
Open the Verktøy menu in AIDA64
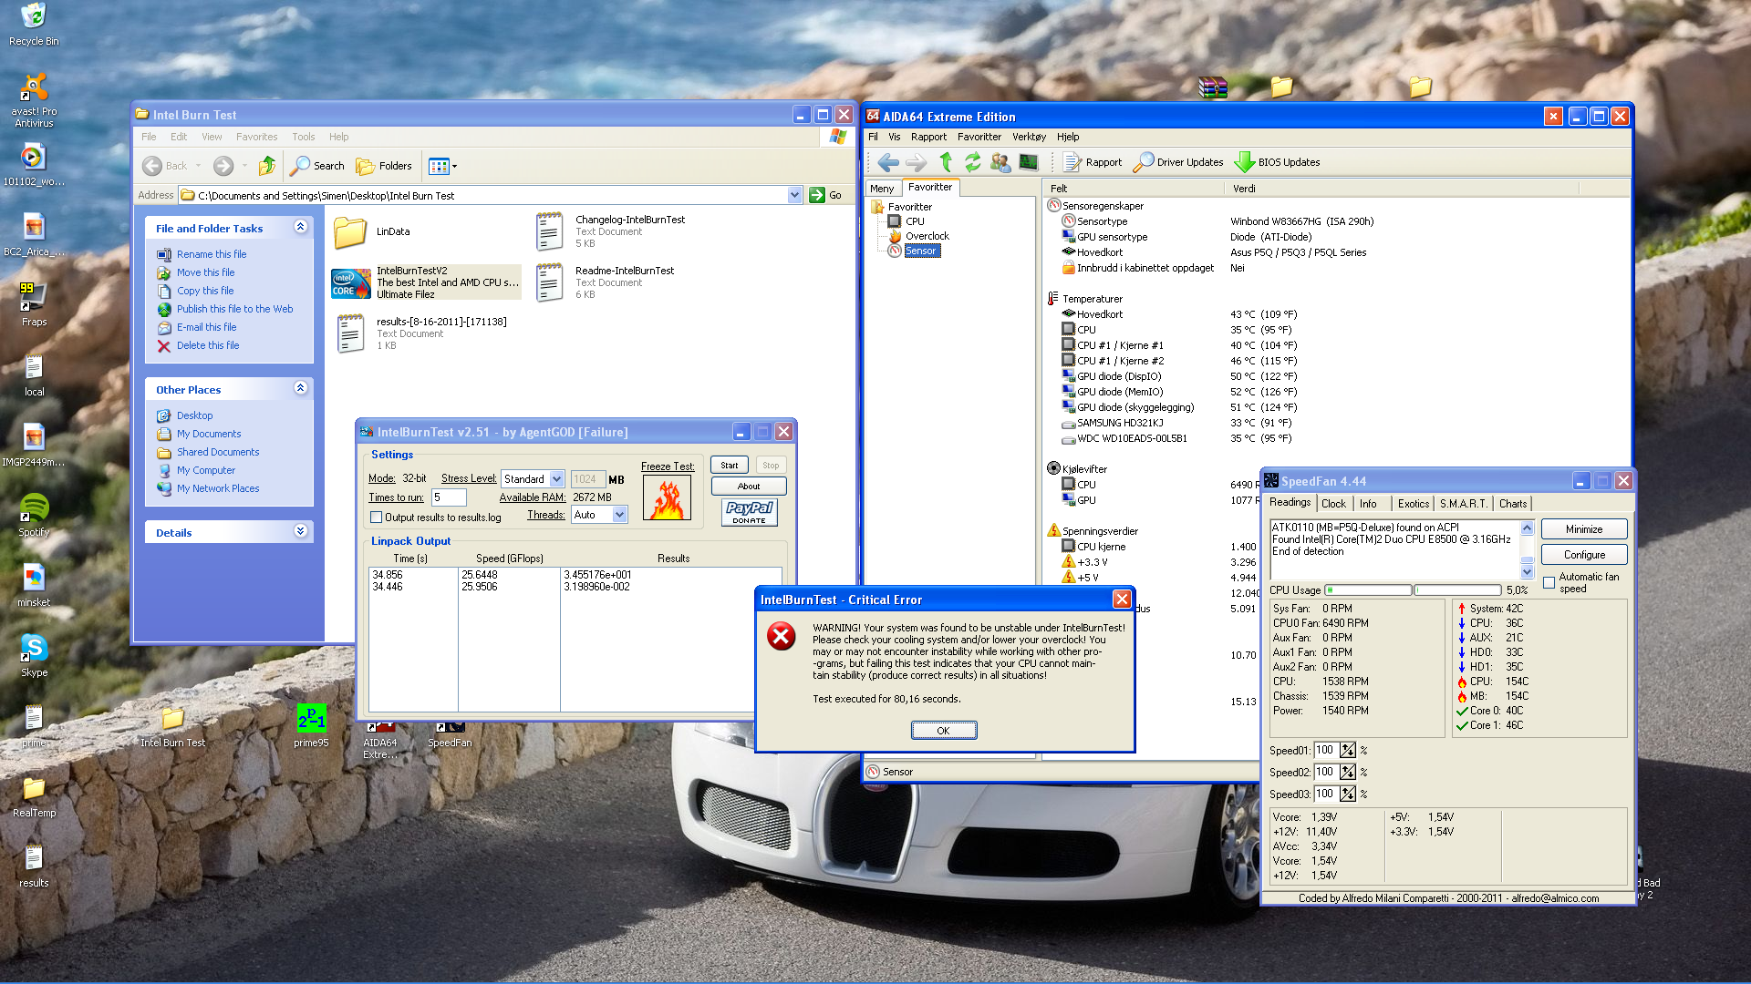pyautogui.click(x=1029, y=137)
